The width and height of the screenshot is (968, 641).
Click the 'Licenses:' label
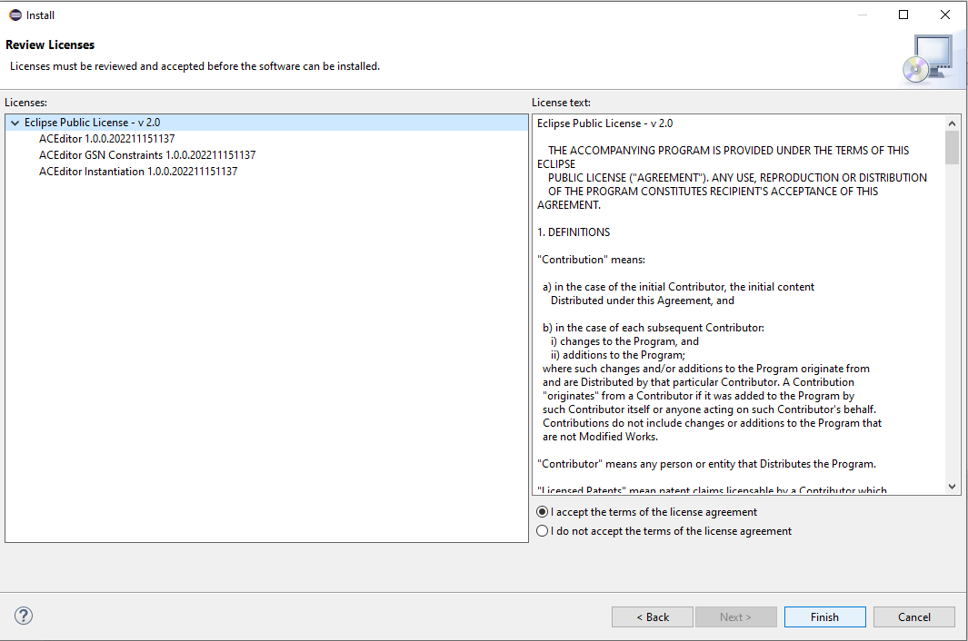pos(26,103)
